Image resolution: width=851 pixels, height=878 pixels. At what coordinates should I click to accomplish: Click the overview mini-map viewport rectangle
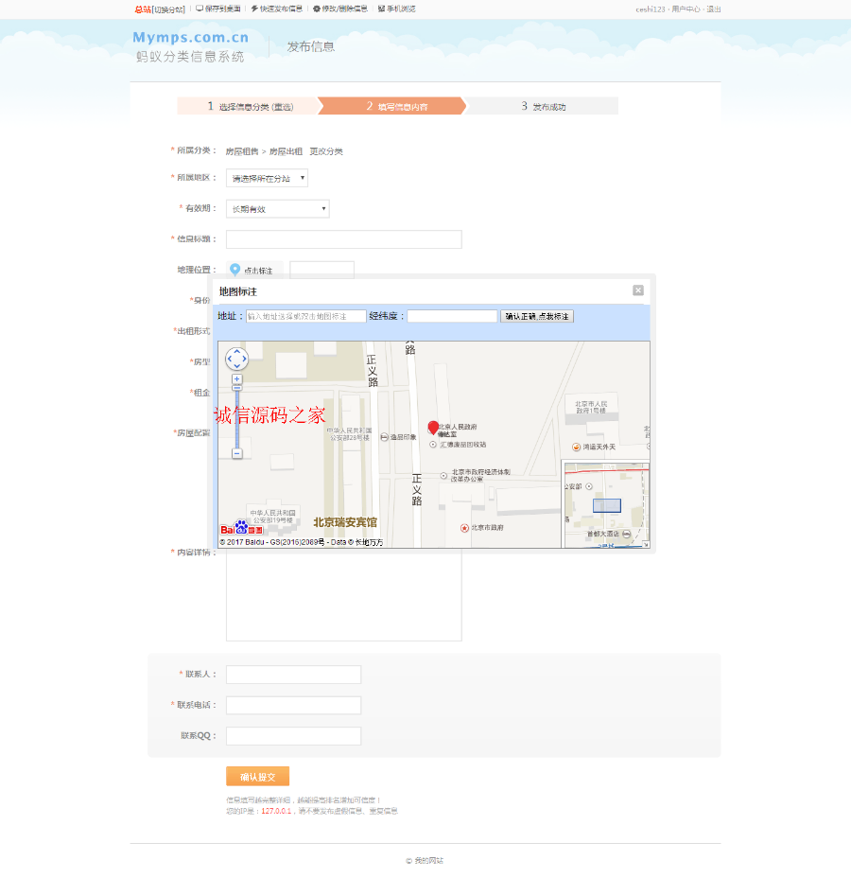coord(606,505)
